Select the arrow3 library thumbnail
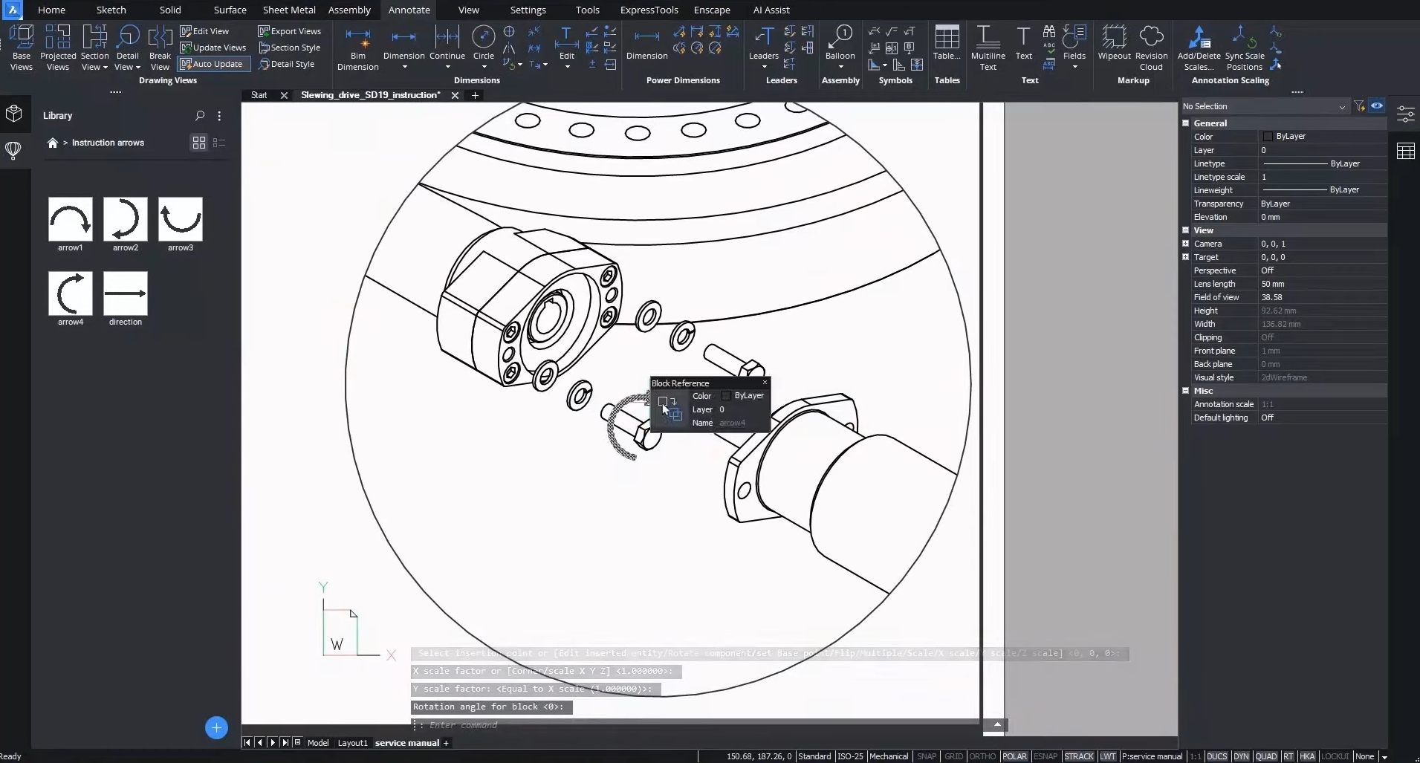This screenshot has width=1420, height=763. pos(181,219)
